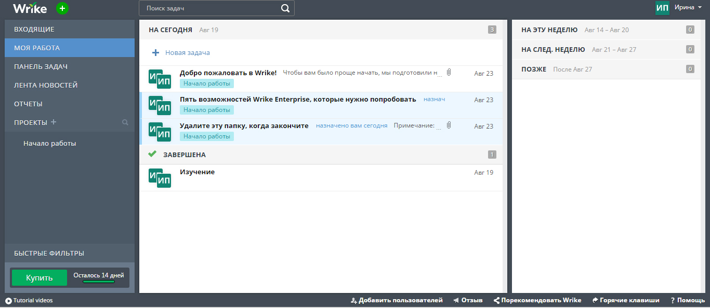Image resolution: width=710 pixels, height=308 pixels.
Task: Open the Ирина user dropdown arrow
Action: pyautogui.click(x=700, y=8)
